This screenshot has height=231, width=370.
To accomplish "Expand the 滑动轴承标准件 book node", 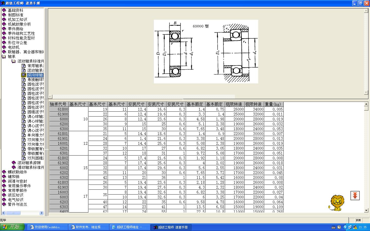I will 14,167.
